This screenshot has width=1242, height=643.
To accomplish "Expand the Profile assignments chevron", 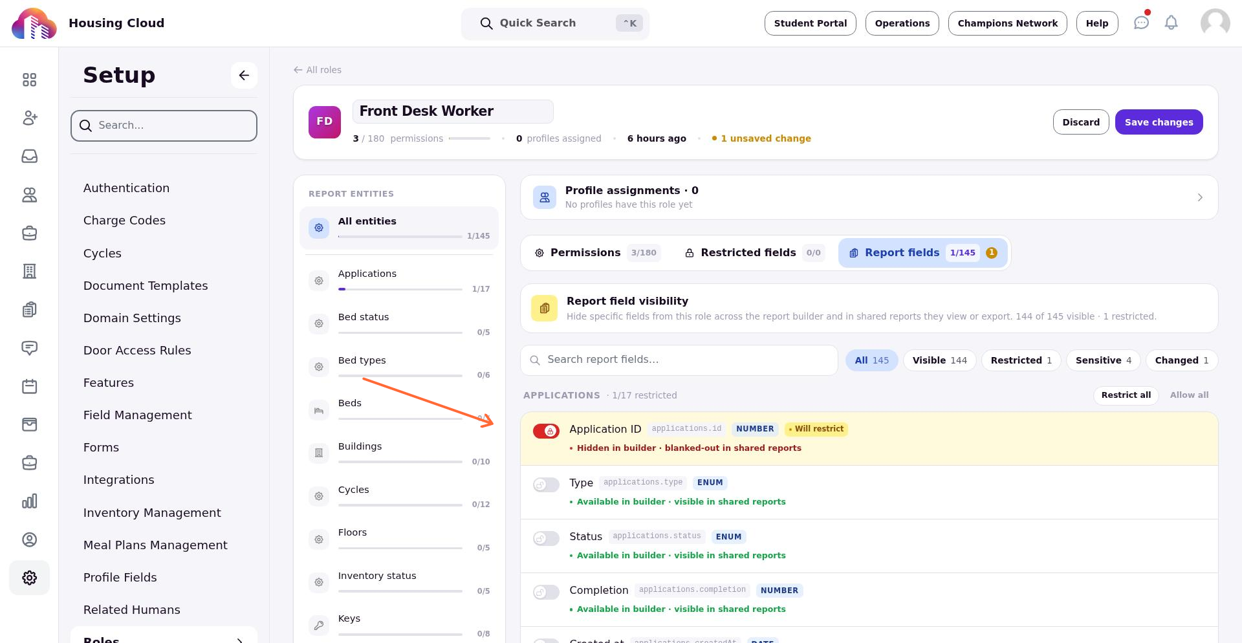I will click(1200, 197).
